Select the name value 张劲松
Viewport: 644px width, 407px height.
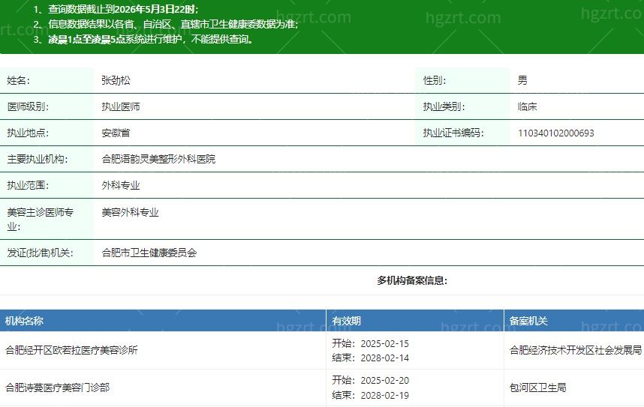click(x=116, y=80)
